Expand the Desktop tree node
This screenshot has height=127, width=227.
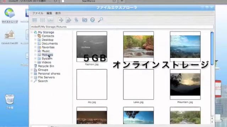[x=35, y=40]
